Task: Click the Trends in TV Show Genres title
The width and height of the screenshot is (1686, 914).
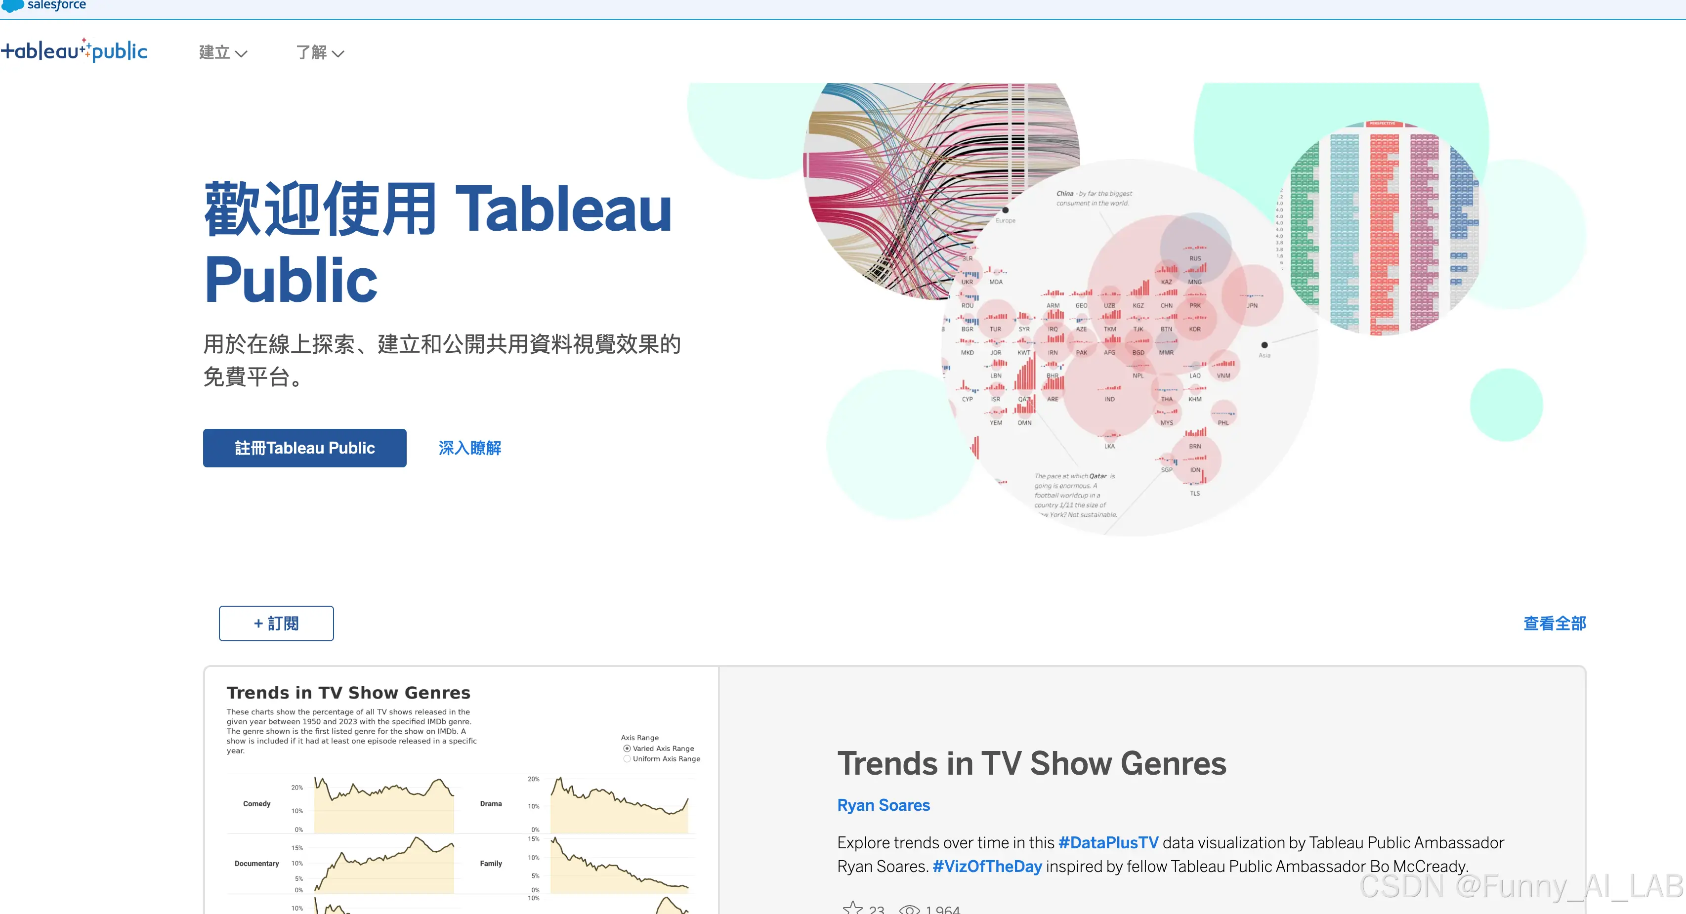Action: pos(1032,763)
